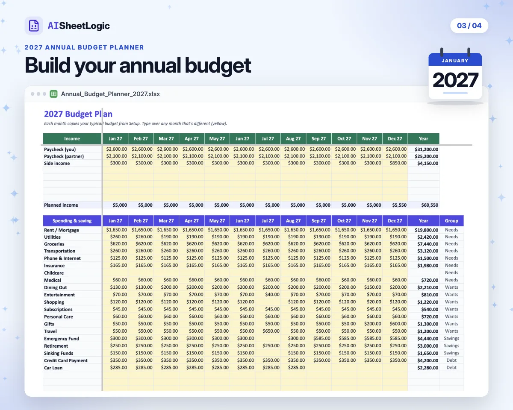Viewport: 513px width, 410px height.
Task: Click the AISheetLogic brand name
Action: click(x=79, y=26)
